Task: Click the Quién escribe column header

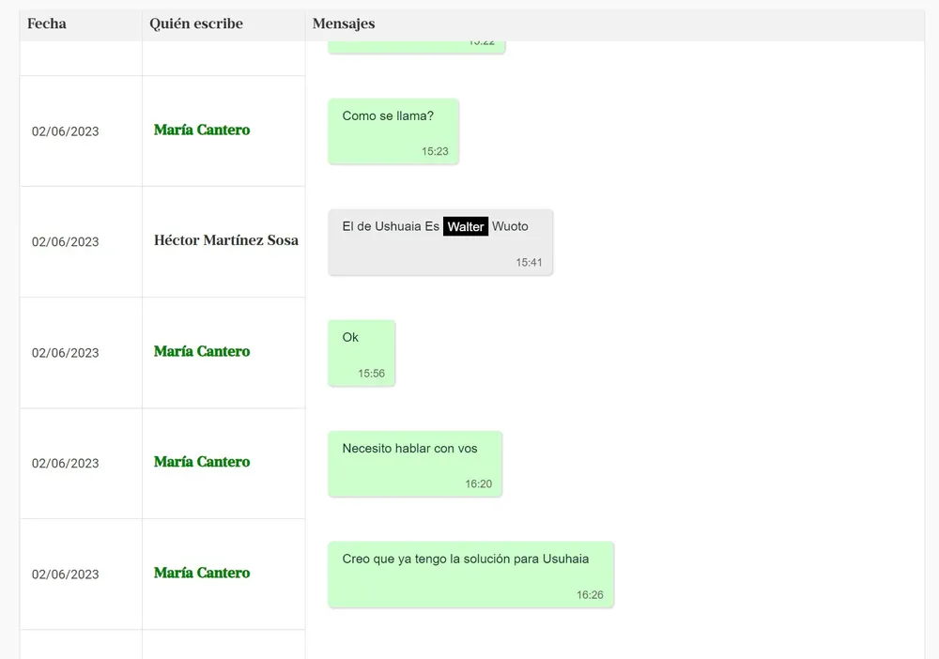Action: pos(196,24)
